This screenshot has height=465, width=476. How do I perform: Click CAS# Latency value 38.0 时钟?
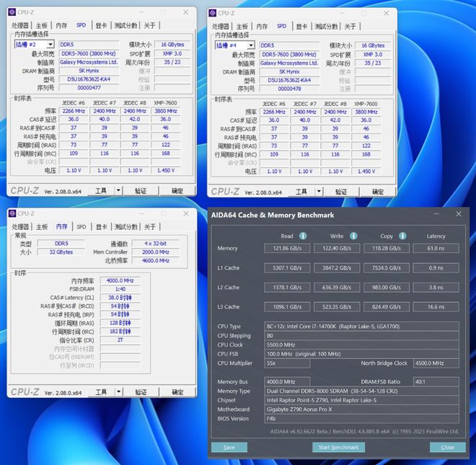click(x=120, y=298)
